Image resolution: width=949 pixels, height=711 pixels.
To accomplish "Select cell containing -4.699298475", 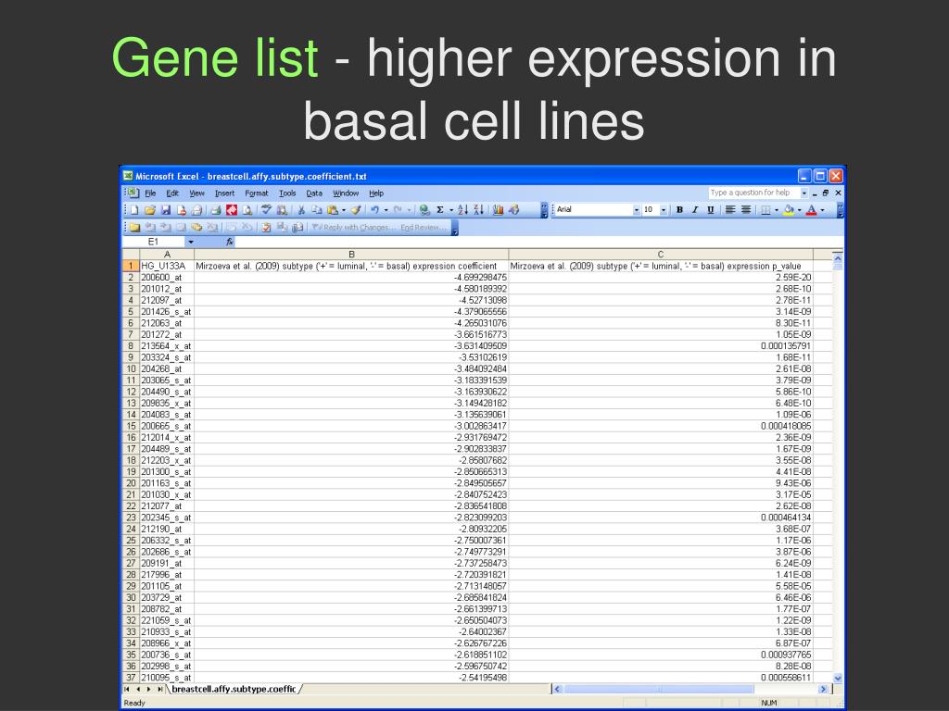I will [351, 278].
